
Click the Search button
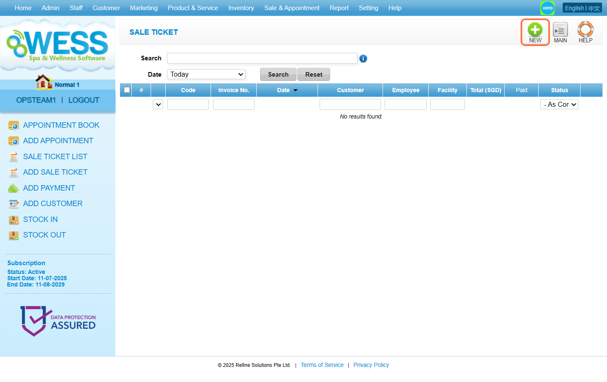pos(278,75)
